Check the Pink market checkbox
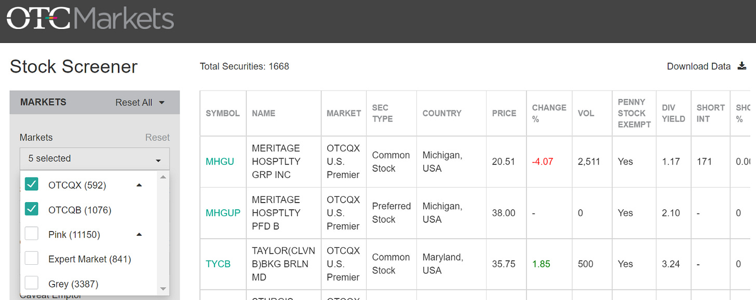 (32, 234)
